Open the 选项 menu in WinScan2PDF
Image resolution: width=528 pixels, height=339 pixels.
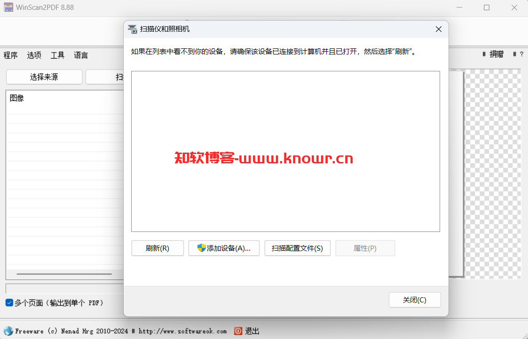34,55
